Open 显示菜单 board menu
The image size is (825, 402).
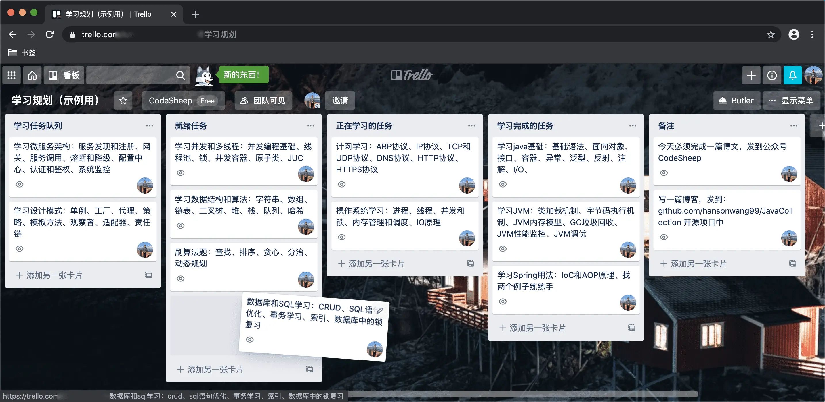pyautogui.click(x=791, y=101)
